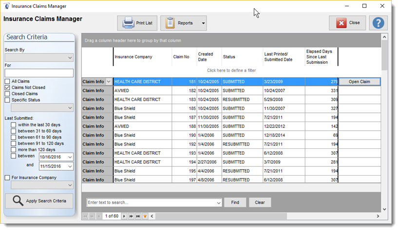Click the orange filter icon in navigator
This screenshot has width=399, height=231.
[145, 216]
